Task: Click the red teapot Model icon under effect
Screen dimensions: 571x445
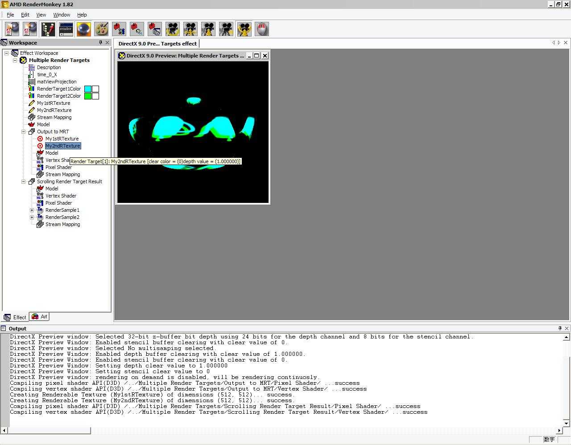Action: [x=32, y=124]
